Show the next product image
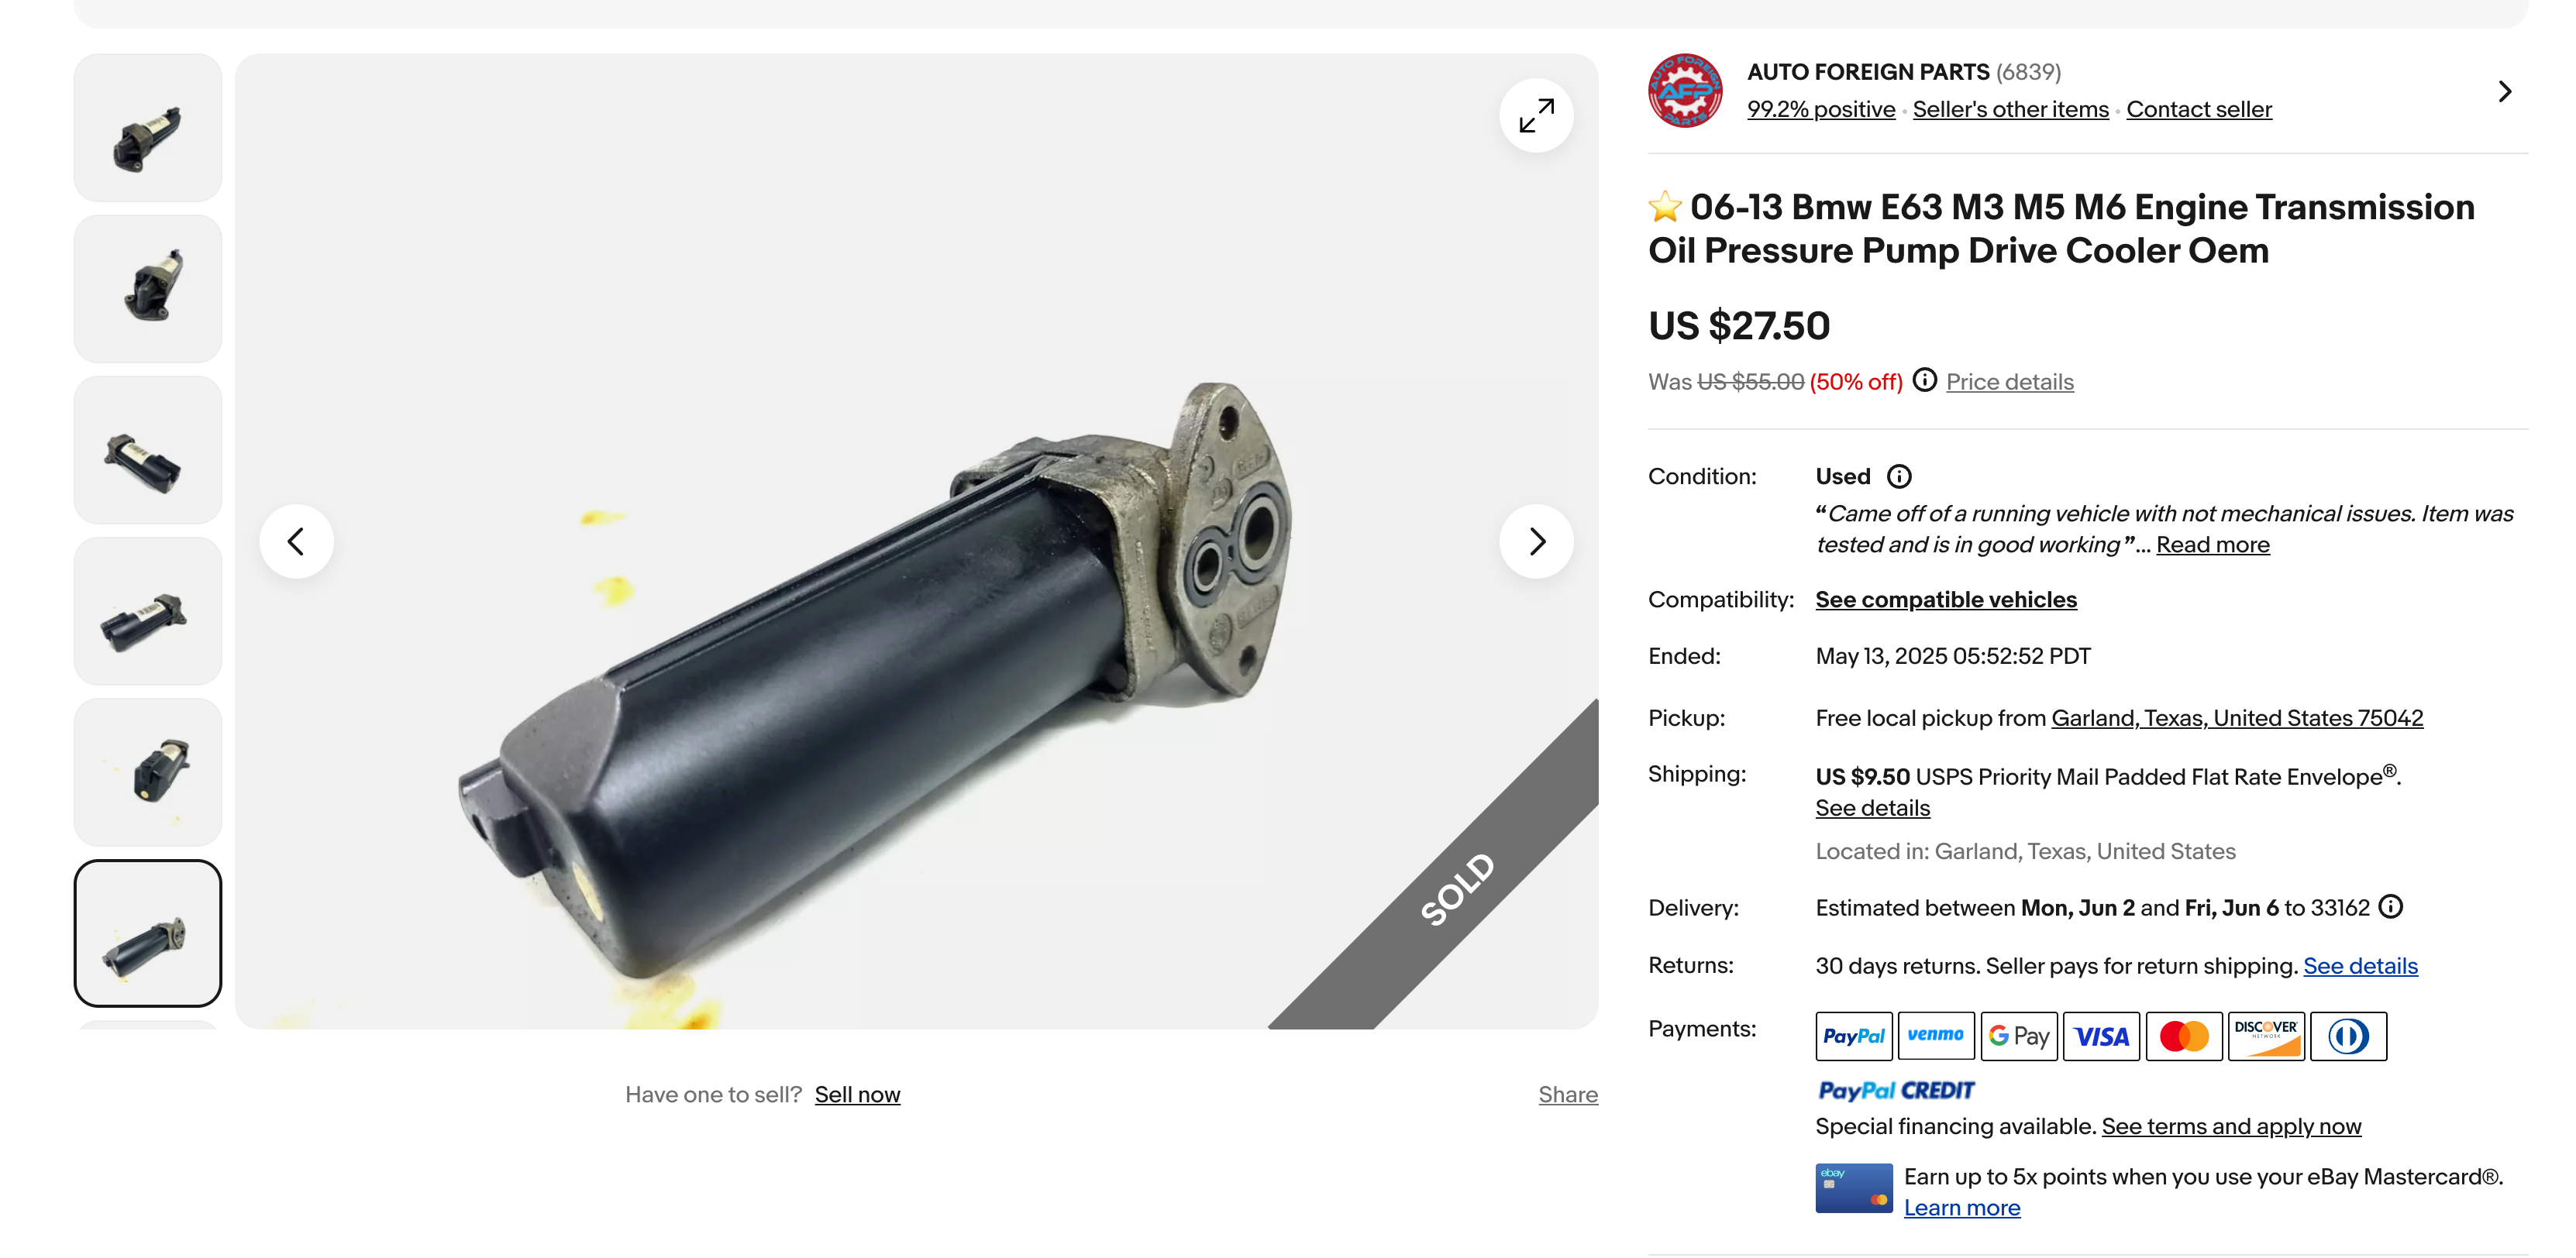2576x1258 pixels. click(x=1535, y=541)
